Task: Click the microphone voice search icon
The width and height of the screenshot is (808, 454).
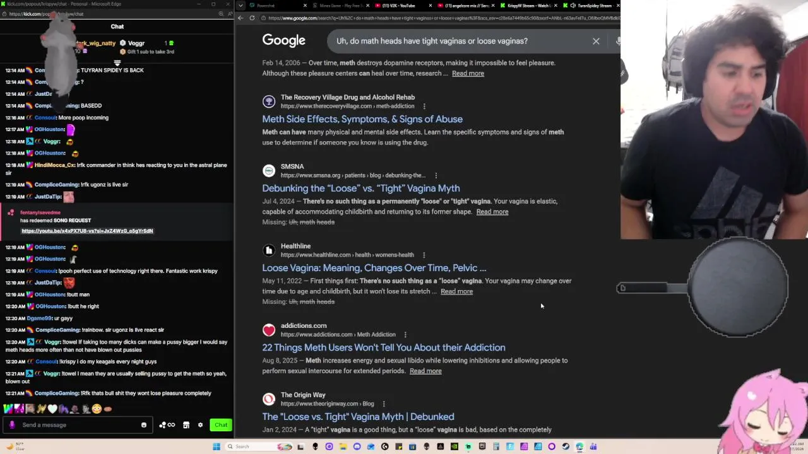Action: (617, 41)
